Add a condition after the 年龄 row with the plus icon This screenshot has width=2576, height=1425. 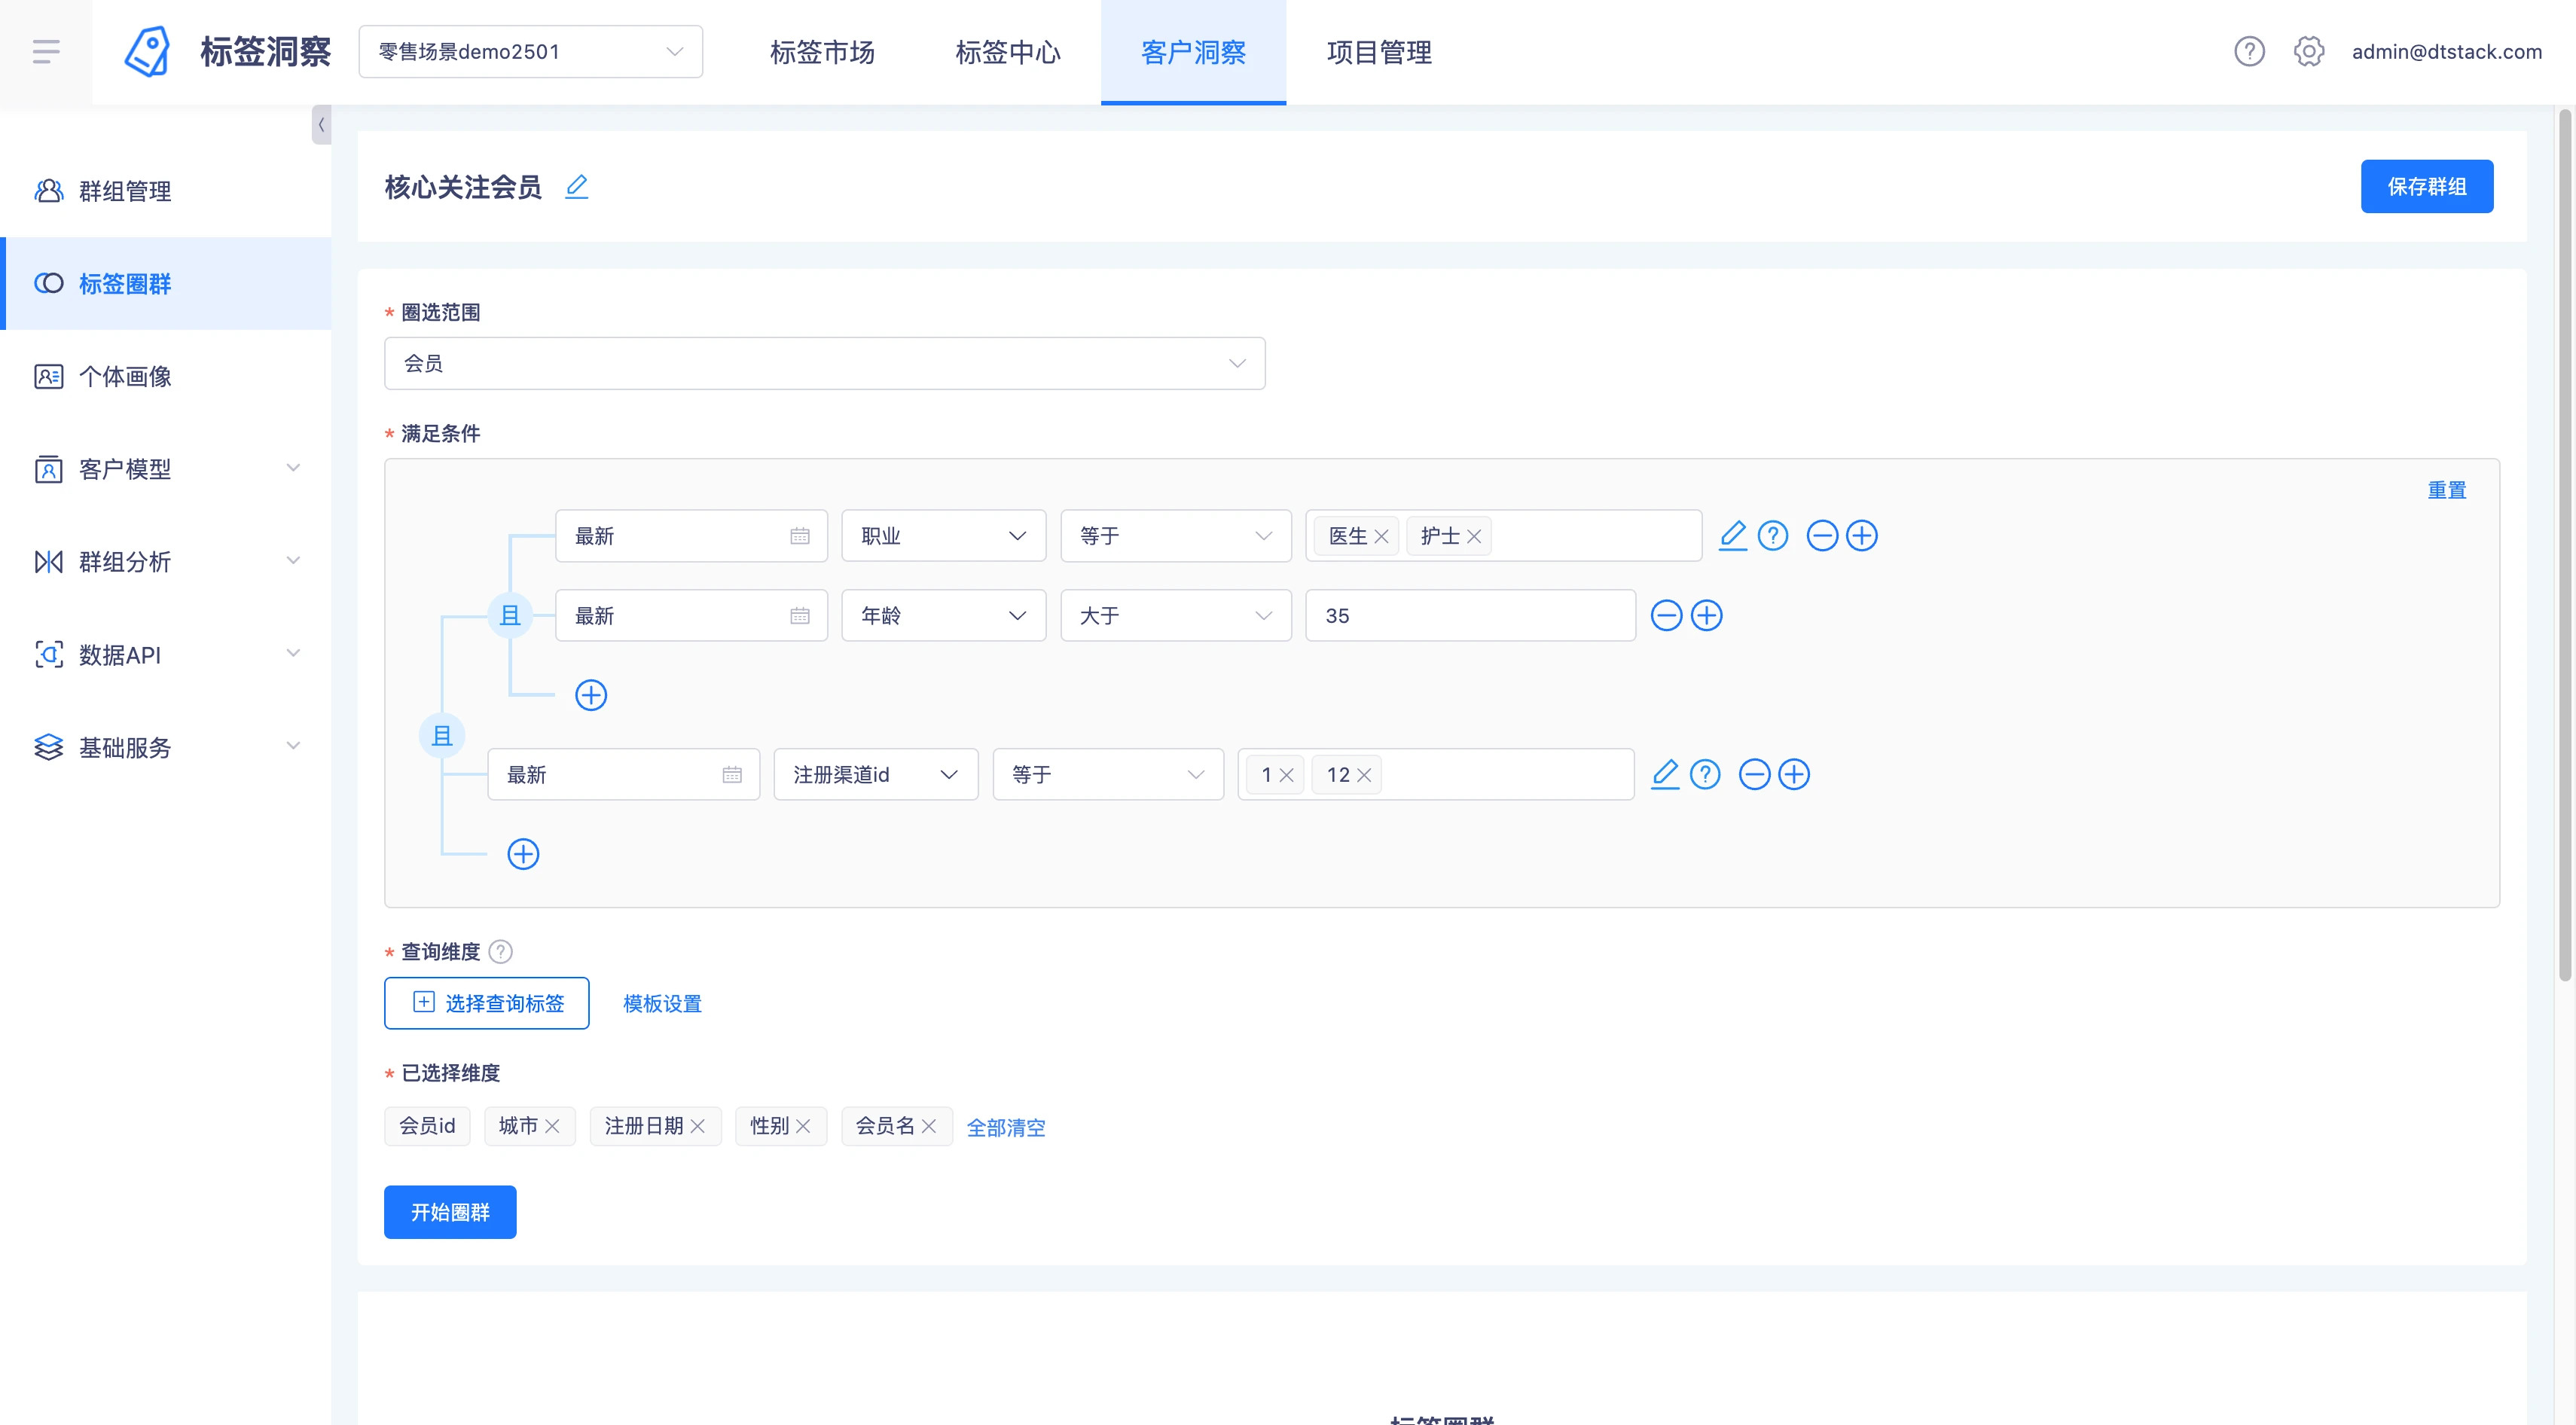(x=1707, y=615)
